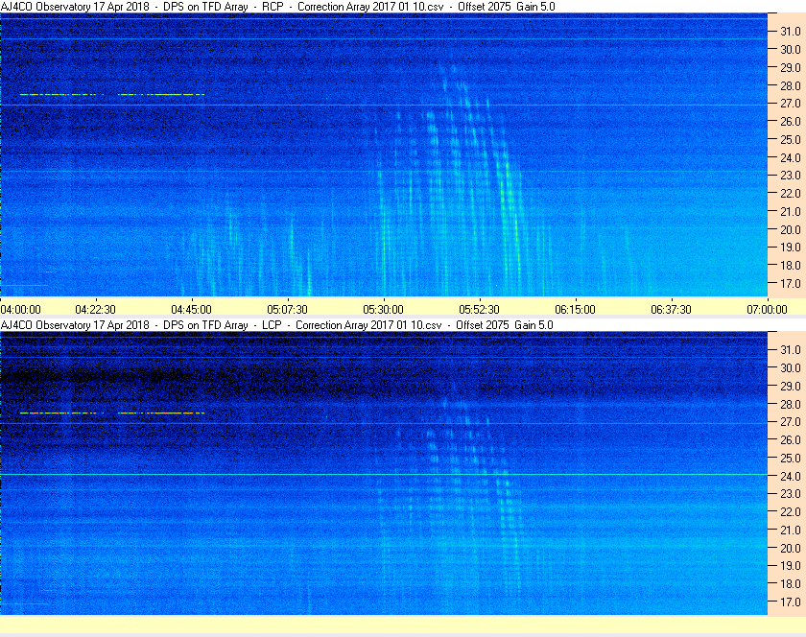This screenshot has height=637, width=806.
Task: Select the 04:22:30 time axis label
Action: click(96, 310)
